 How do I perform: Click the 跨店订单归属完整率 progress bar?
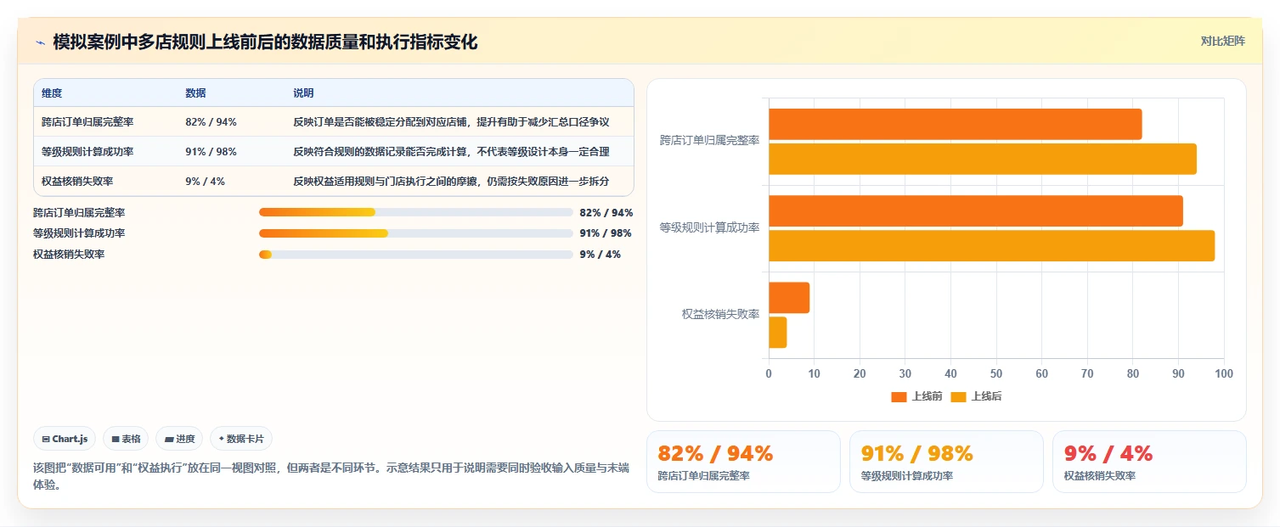click(416, 212)
